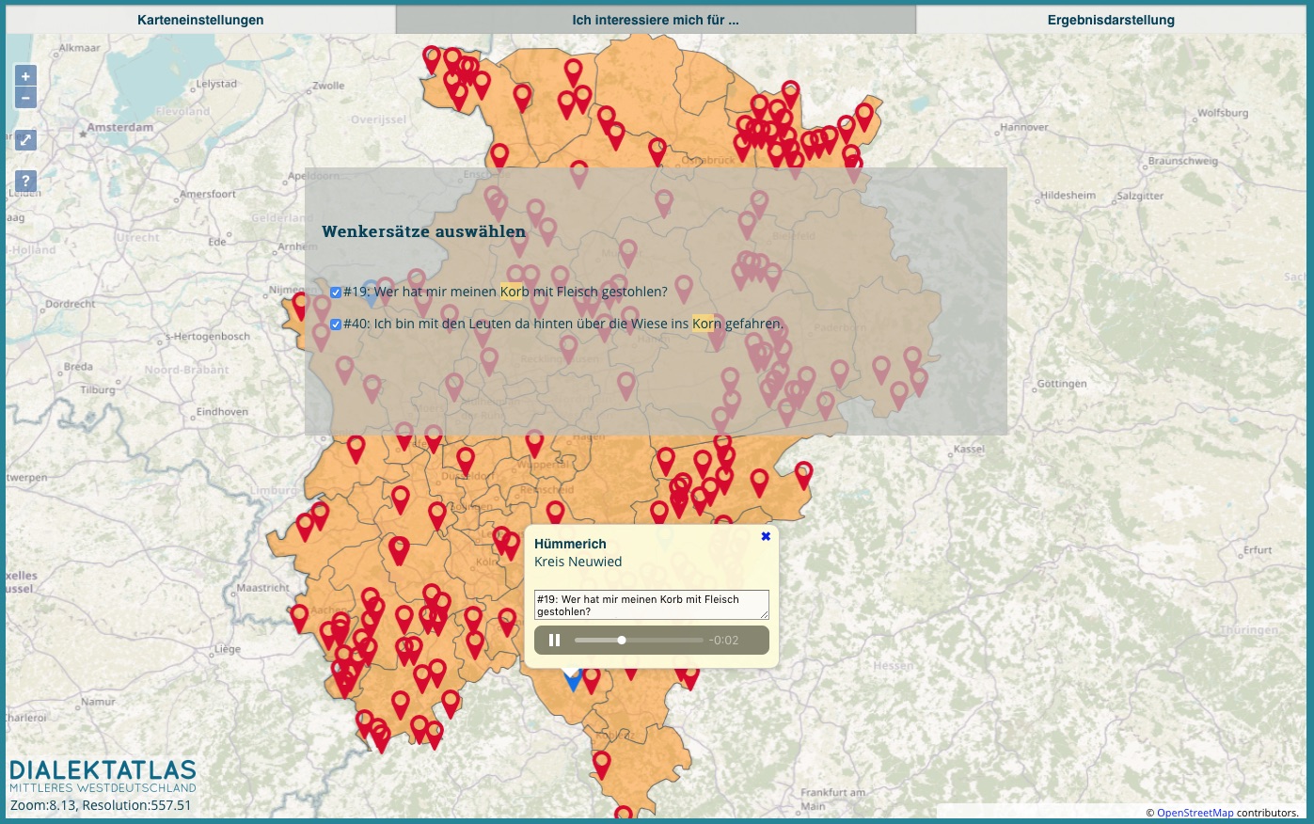Viewport: 1314px width, 824px height.
Task: Uncheck Wenkersatz #40 Korn checkbox
Action: pyautogui.click(x=336, y=325)
